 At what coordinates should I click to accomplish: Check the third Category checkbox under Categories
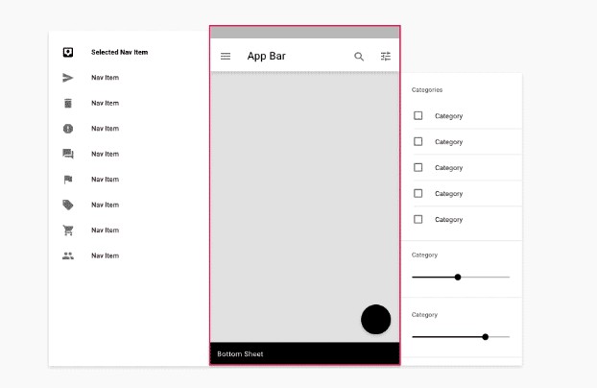(x=418, y=167)
